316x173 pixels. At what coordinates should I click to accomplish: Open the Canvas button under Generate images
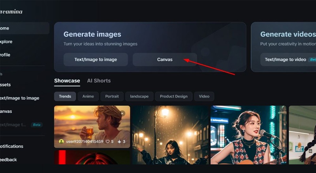point(165,59)
